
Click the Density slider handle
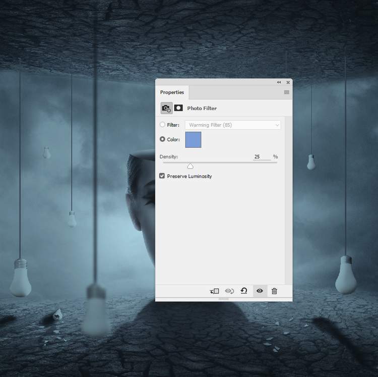pos(190,166)
